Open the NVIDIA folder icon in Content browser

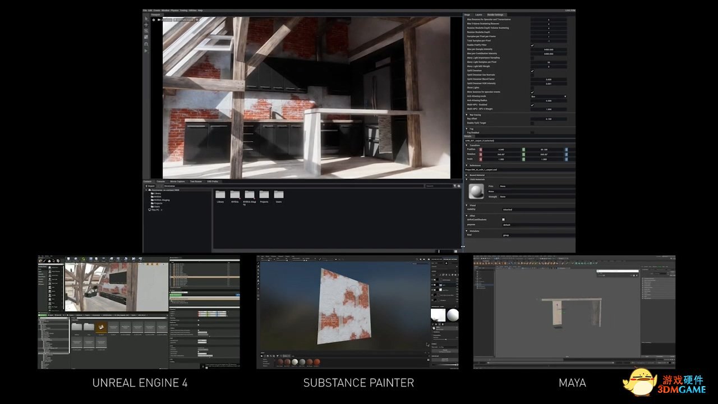pyautogui.click(x=235, y=194)
